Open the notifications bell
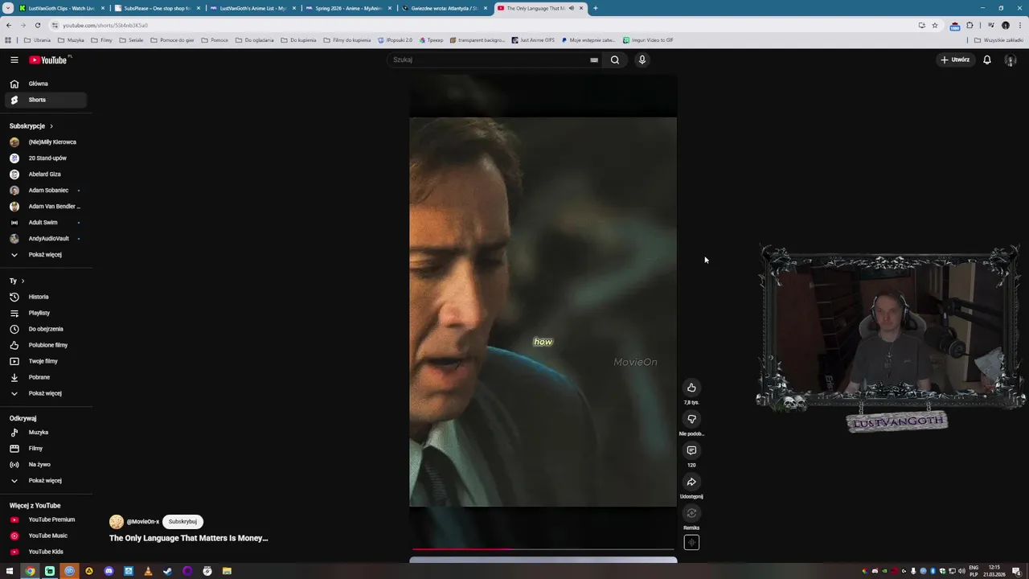The image size is (1029, 579). pos(987,60)
